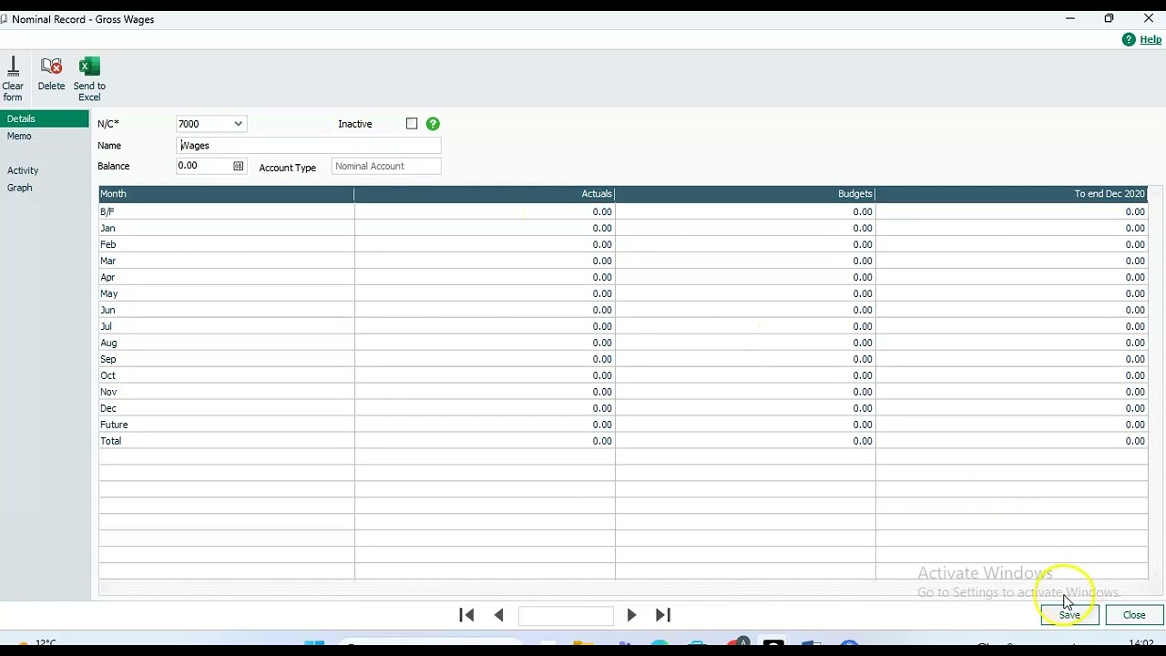The height and width of the screenshot is (656, 1166).
Task: Click the Total Actuals cell
Action: (x=485, y=441)
